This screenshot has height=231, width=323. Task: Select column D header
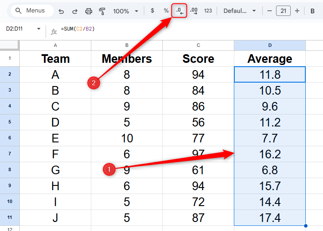coord(270,45)
